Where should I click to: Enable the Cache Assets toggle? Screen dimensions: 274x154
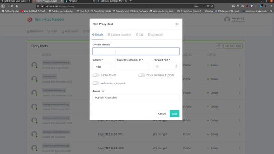[96, 75]
